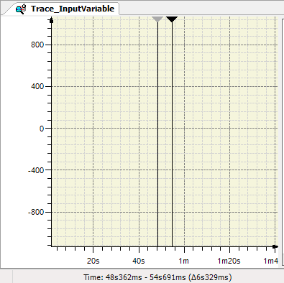Click the trace magnifier icon in the tab
Viewport: 284px width, 283px height.
[x=21, y=9]
